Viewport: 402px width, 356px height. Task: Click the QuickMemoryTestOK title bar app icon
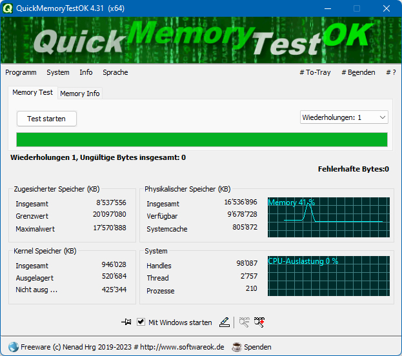click(x=8, y=8)
